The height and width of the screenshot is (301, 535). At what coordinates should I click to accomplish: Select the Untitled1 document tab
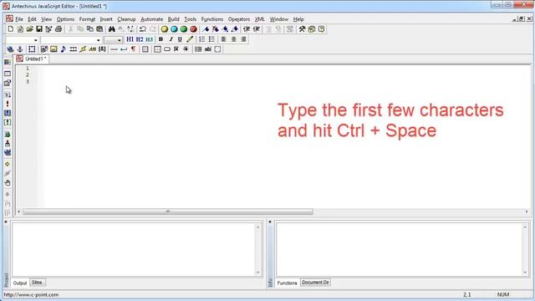click(x=32, y=59)
